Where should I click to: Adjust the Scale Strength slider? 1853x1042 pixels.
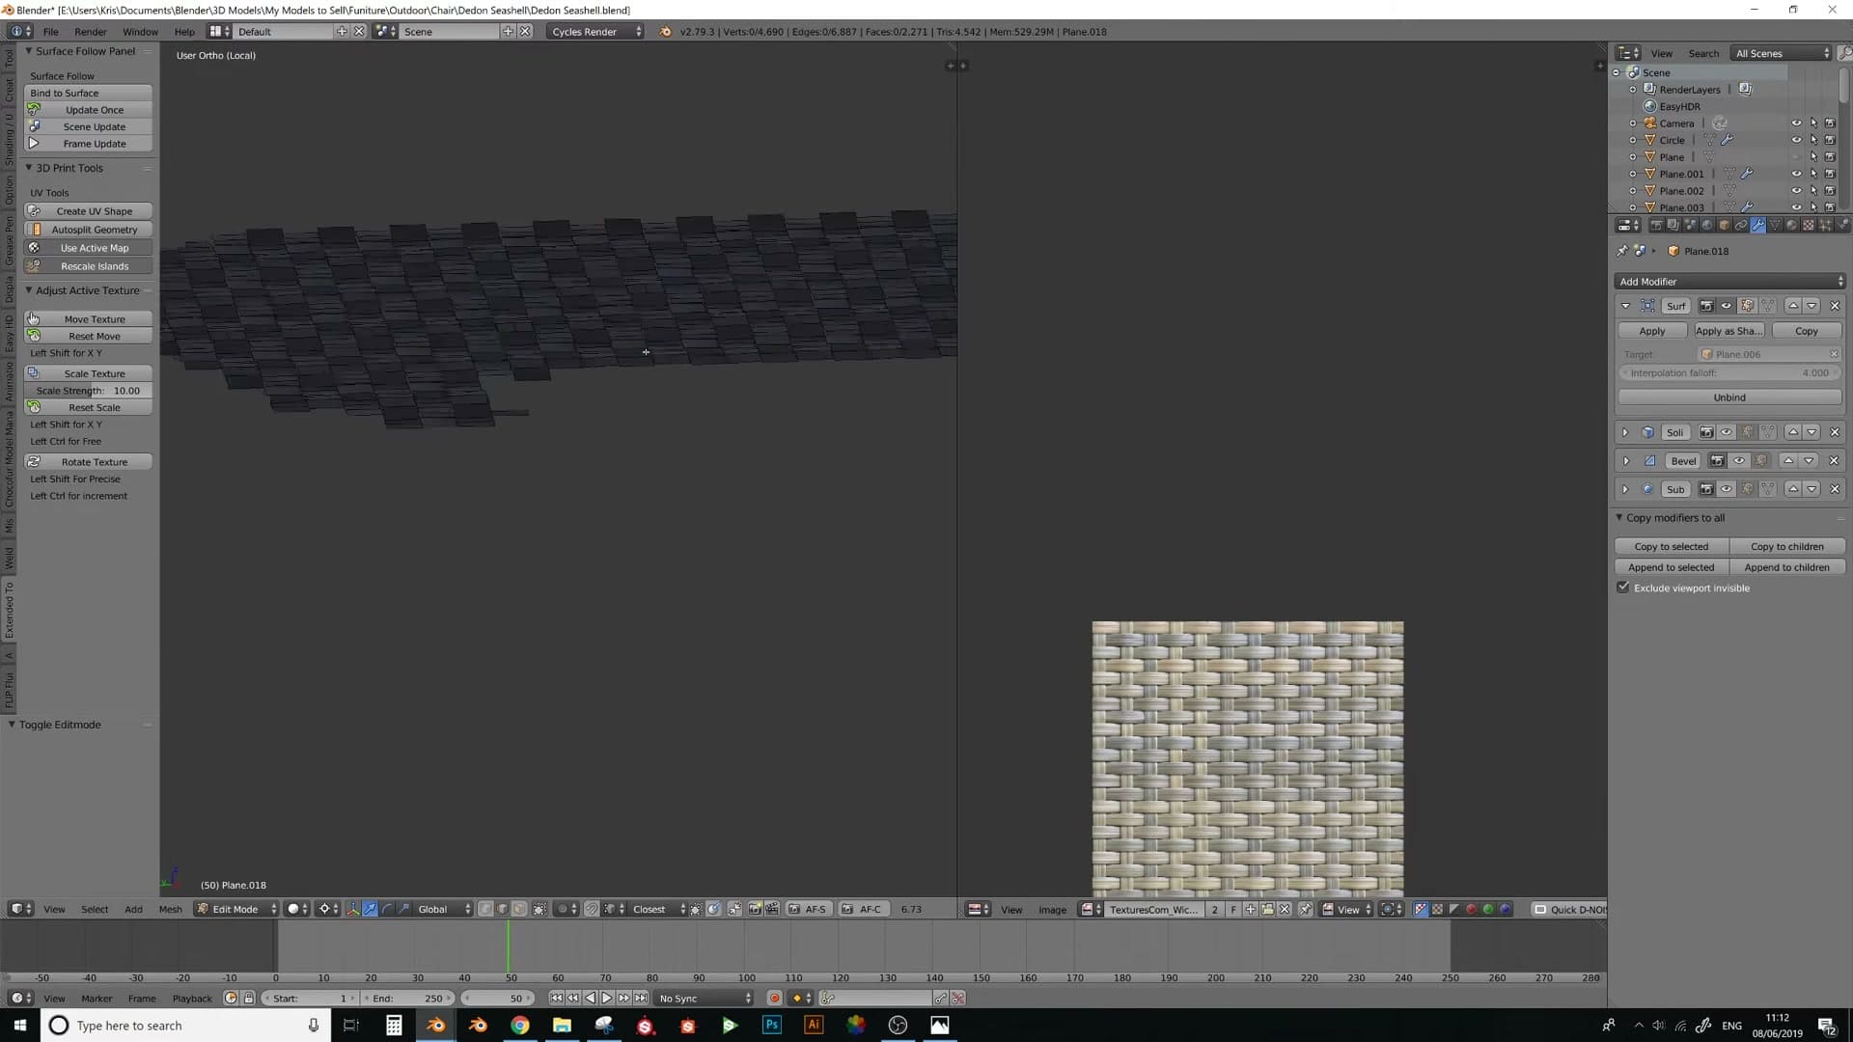point(89,391)
